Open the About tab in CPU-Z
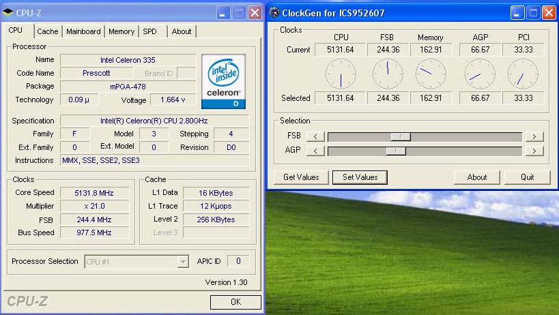The height and width of the screenshot is (315, 559). pyautogui.click(x=182, y=31)
